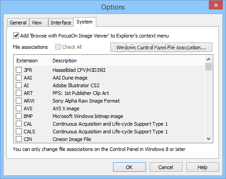Enable the BMP file association checkbox

(x=19, y=116)
